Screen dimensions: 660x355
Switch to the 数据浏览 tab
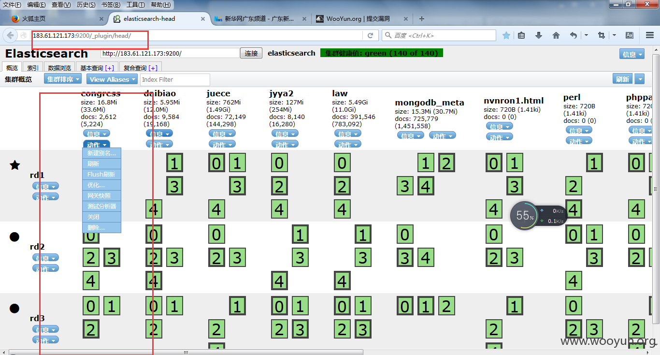[60, 68]
